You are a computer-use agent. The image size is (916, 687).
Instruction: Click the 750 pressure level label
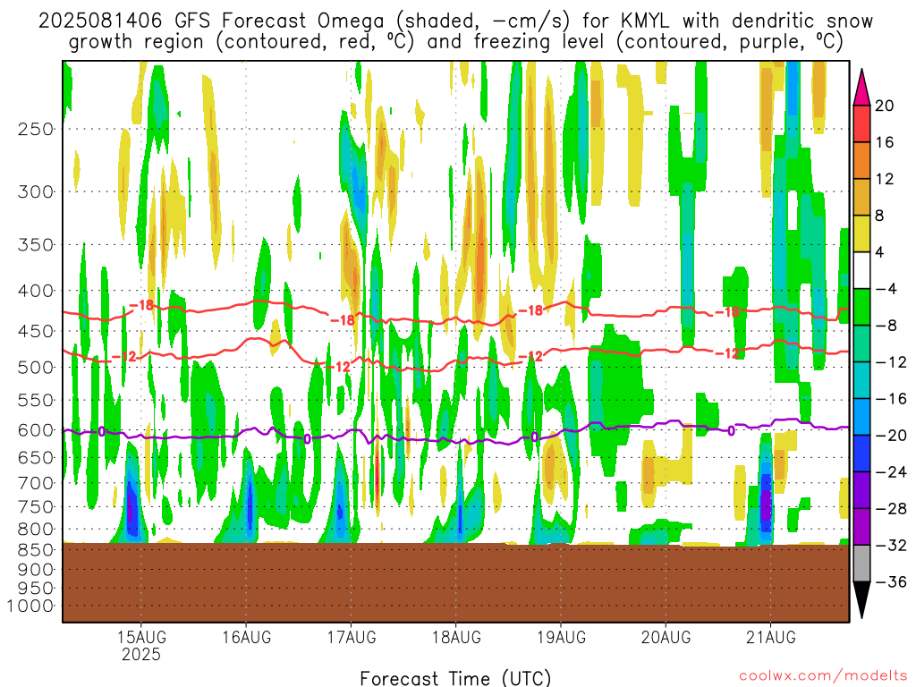[36, 507]
